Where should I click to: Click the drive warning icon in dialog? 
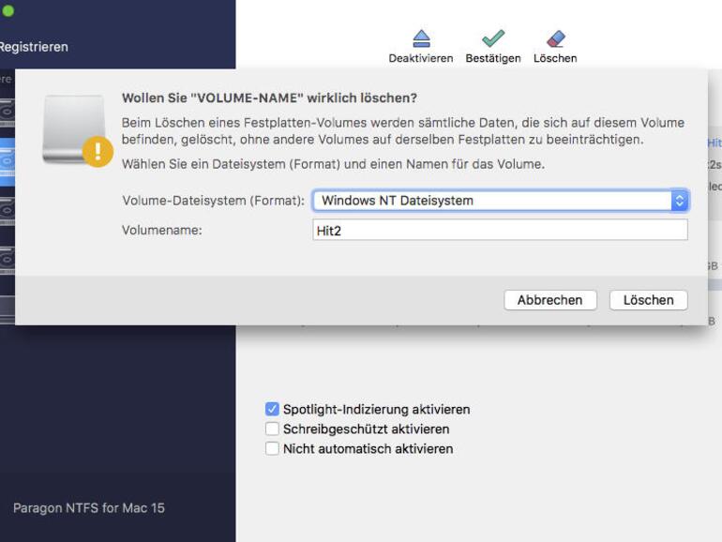(77, 130)
